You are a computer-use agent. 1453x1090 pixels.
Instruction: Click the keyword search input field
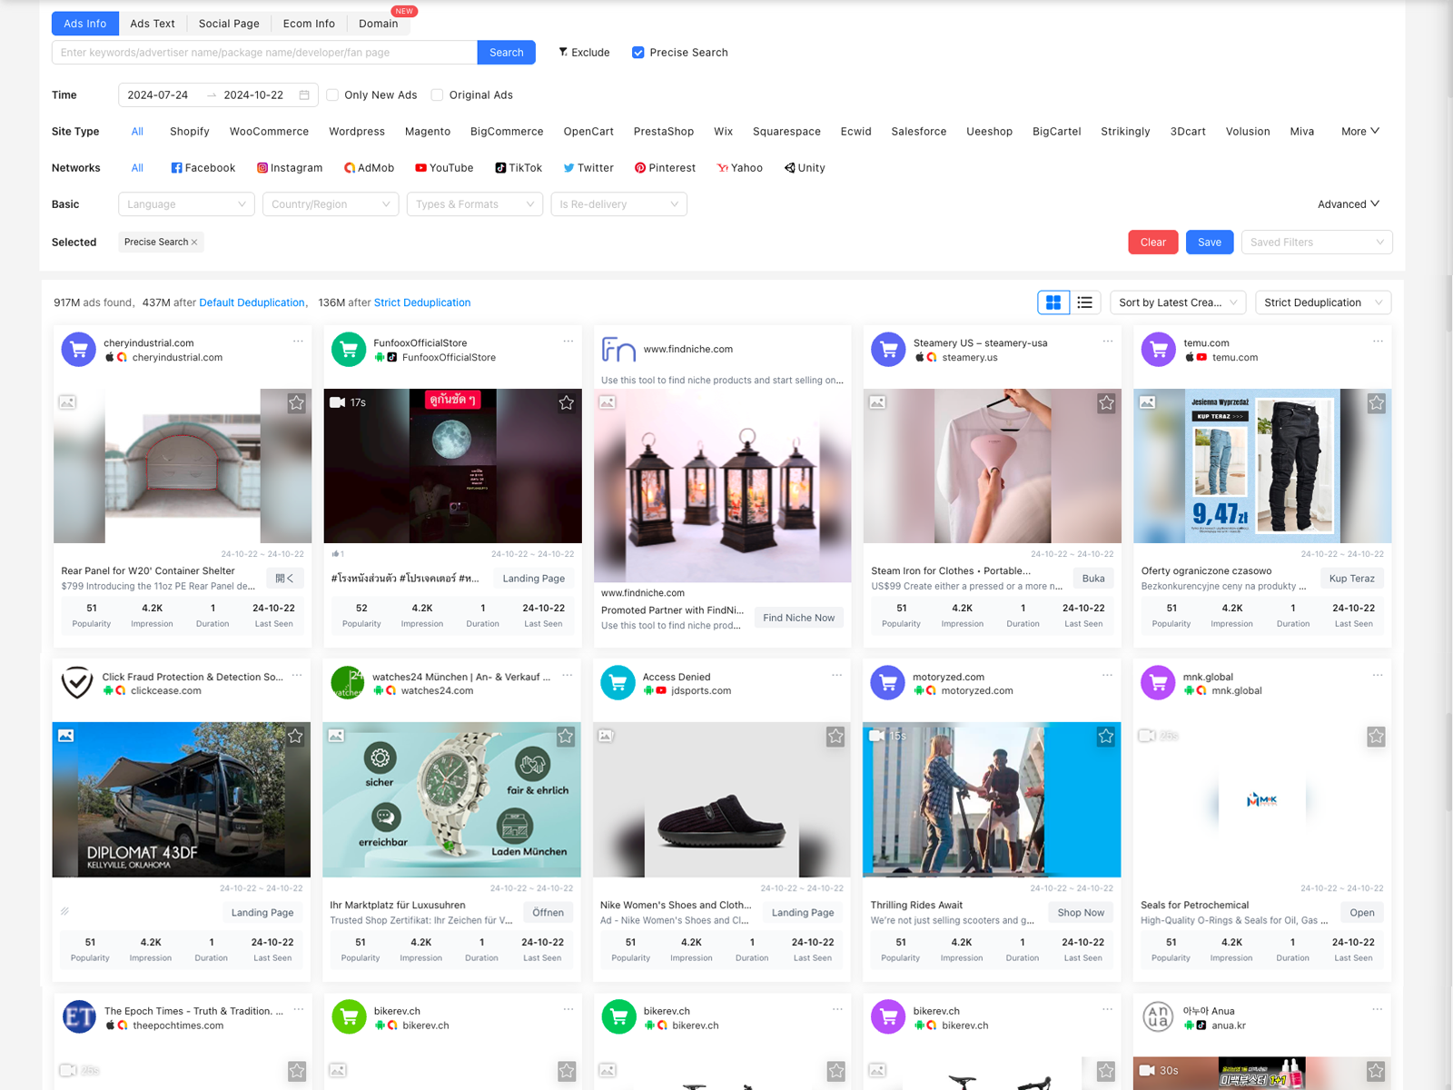(264, 53)
